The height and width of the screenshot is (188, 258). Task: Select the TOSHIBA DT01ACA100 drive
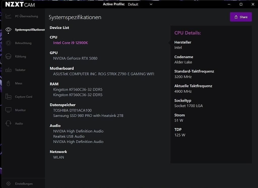pyautogui.click(x=72, y=110)
